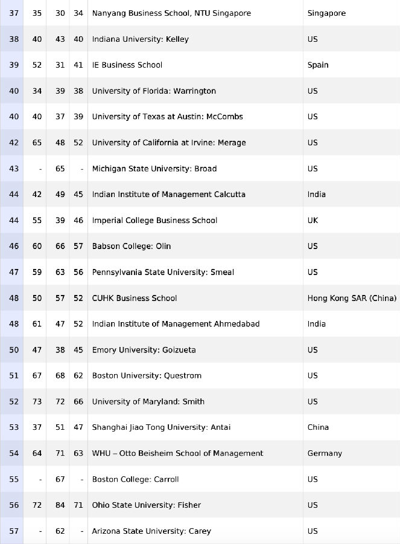Open Nanyang Business School, NTU Singapore entry
Viewport: 400px width, 544px height.
[x=171, y=13]
